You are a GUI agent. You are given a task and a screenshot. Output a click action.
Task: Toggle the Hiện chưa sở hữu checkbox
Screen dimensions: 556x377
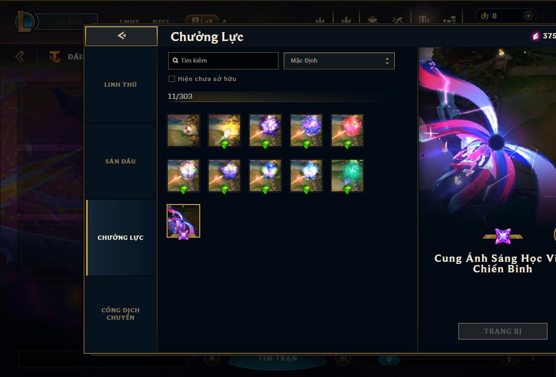click(x=172, y=79)
